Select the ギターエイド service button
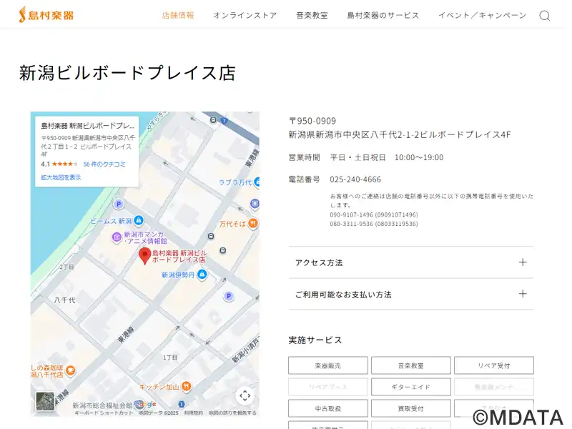This screenshot has width=572, height=429. click(x=410, y=387)
